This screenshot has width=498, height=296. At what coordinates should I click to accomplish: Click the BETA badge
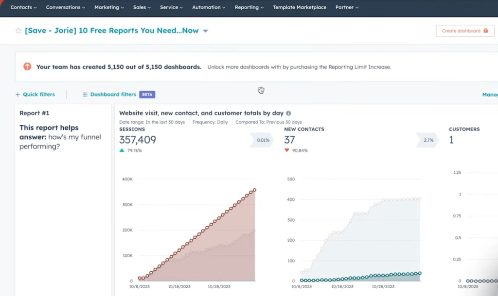pyautogui.click(x=147, y=95)
